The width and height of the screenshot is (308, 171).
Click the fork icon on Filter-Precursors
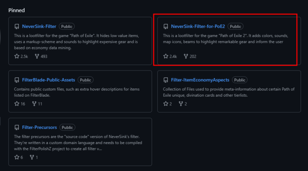tap(32, 157)
